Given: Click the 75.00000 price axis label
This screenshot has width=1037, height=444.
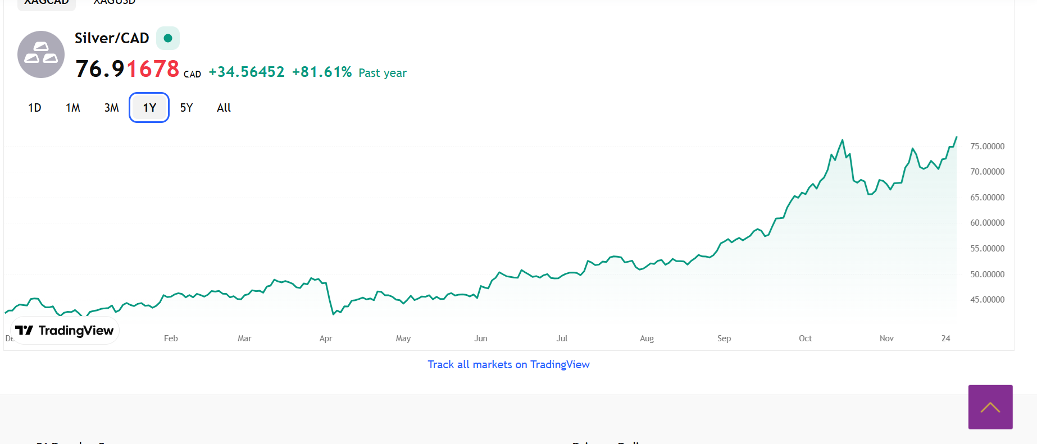Looking at the screenshot, I should point(987,147).
